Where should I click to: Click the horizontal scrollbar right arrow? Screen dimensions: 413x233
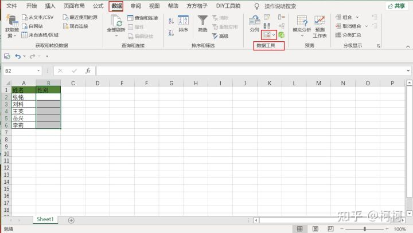tap(403, 220)
